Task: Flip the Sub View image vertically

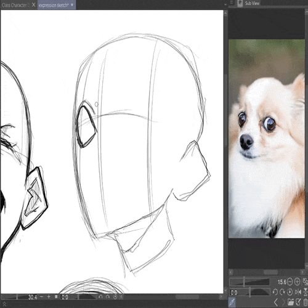Action: [306, 292]
